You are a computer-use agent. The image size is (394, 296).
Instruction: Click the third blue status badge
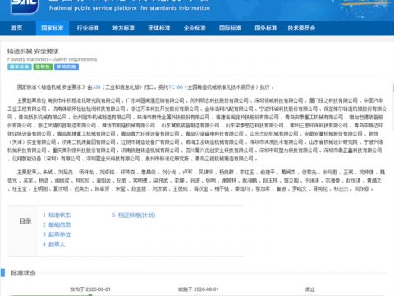tap(66, 67)
